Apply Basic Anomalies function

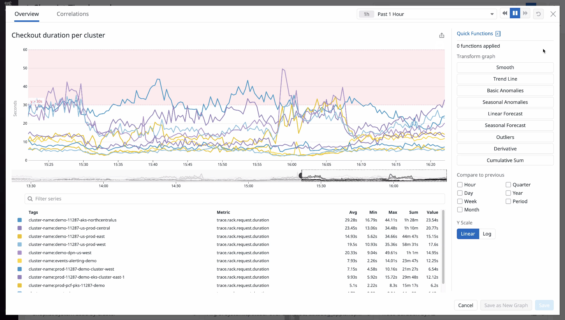pyautogui.click(x=505, y=90)
